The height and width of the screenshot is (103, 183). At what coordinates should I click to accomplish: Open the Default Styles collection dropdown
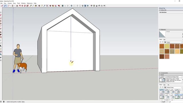click(x=174, y=88)
